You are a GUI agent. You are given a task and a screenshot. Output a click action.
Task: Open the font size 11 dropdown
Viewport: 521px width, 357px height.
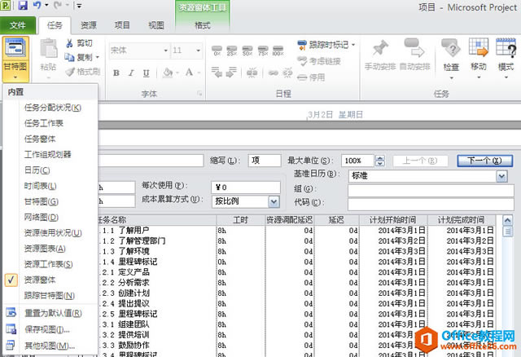(199, 51)
